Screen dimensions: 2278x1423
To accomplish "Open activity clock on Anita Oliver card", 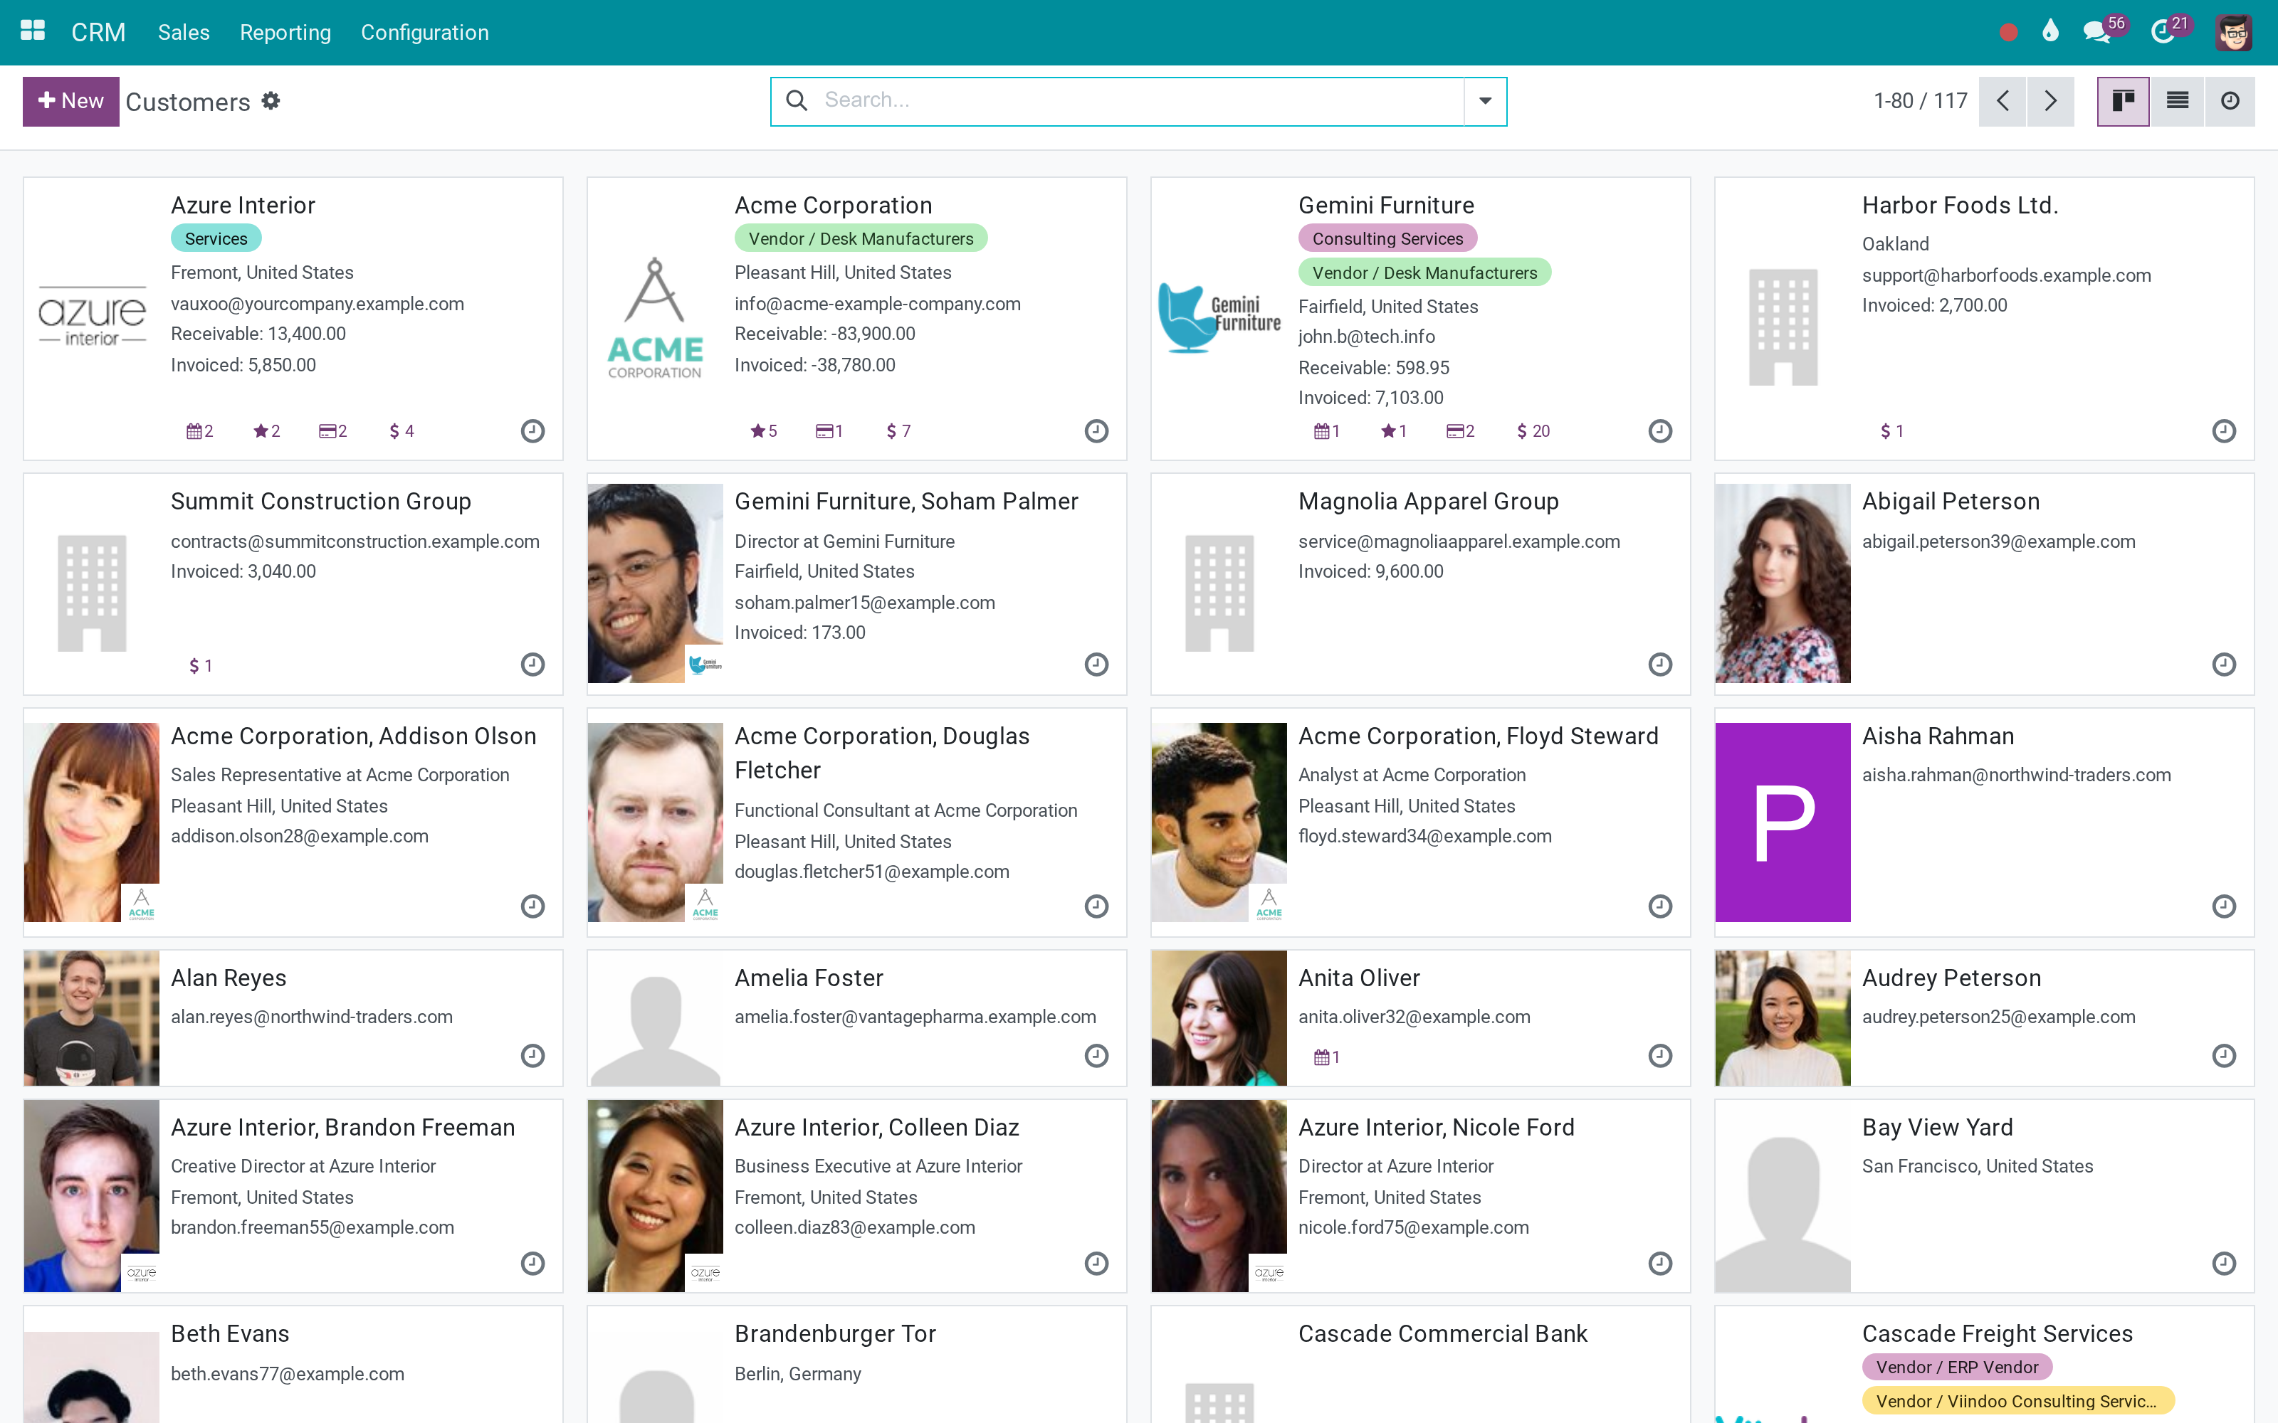I will (1661, 1056).
